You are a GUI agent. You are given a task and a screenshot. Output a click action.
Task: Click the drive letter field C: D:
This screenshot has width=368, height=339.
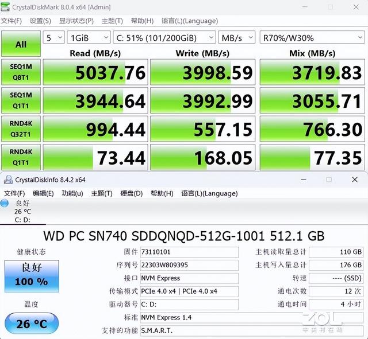pos(189,305)
